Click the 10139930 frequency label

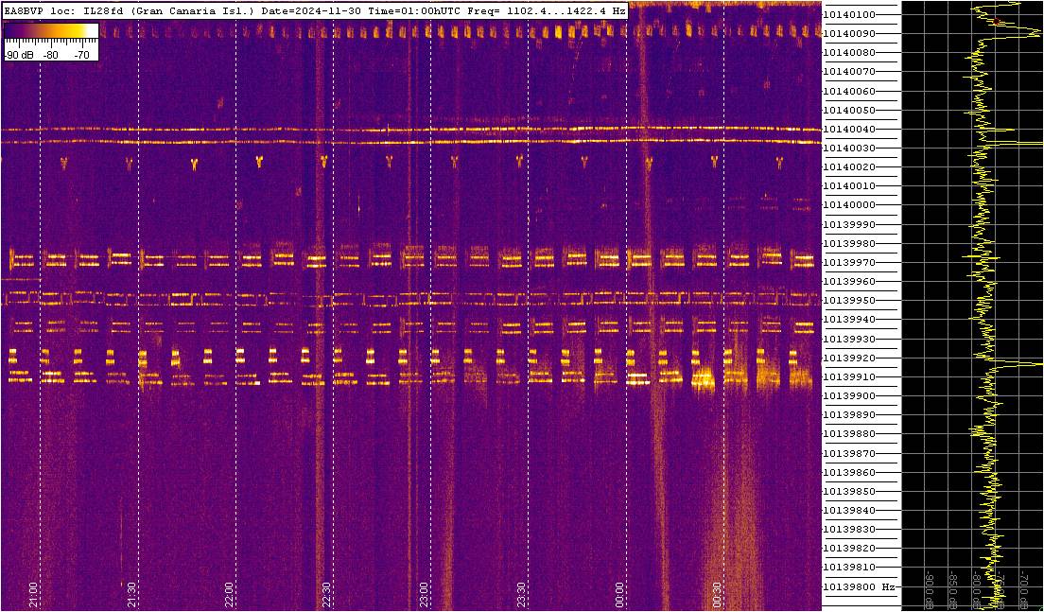(849, 339)
